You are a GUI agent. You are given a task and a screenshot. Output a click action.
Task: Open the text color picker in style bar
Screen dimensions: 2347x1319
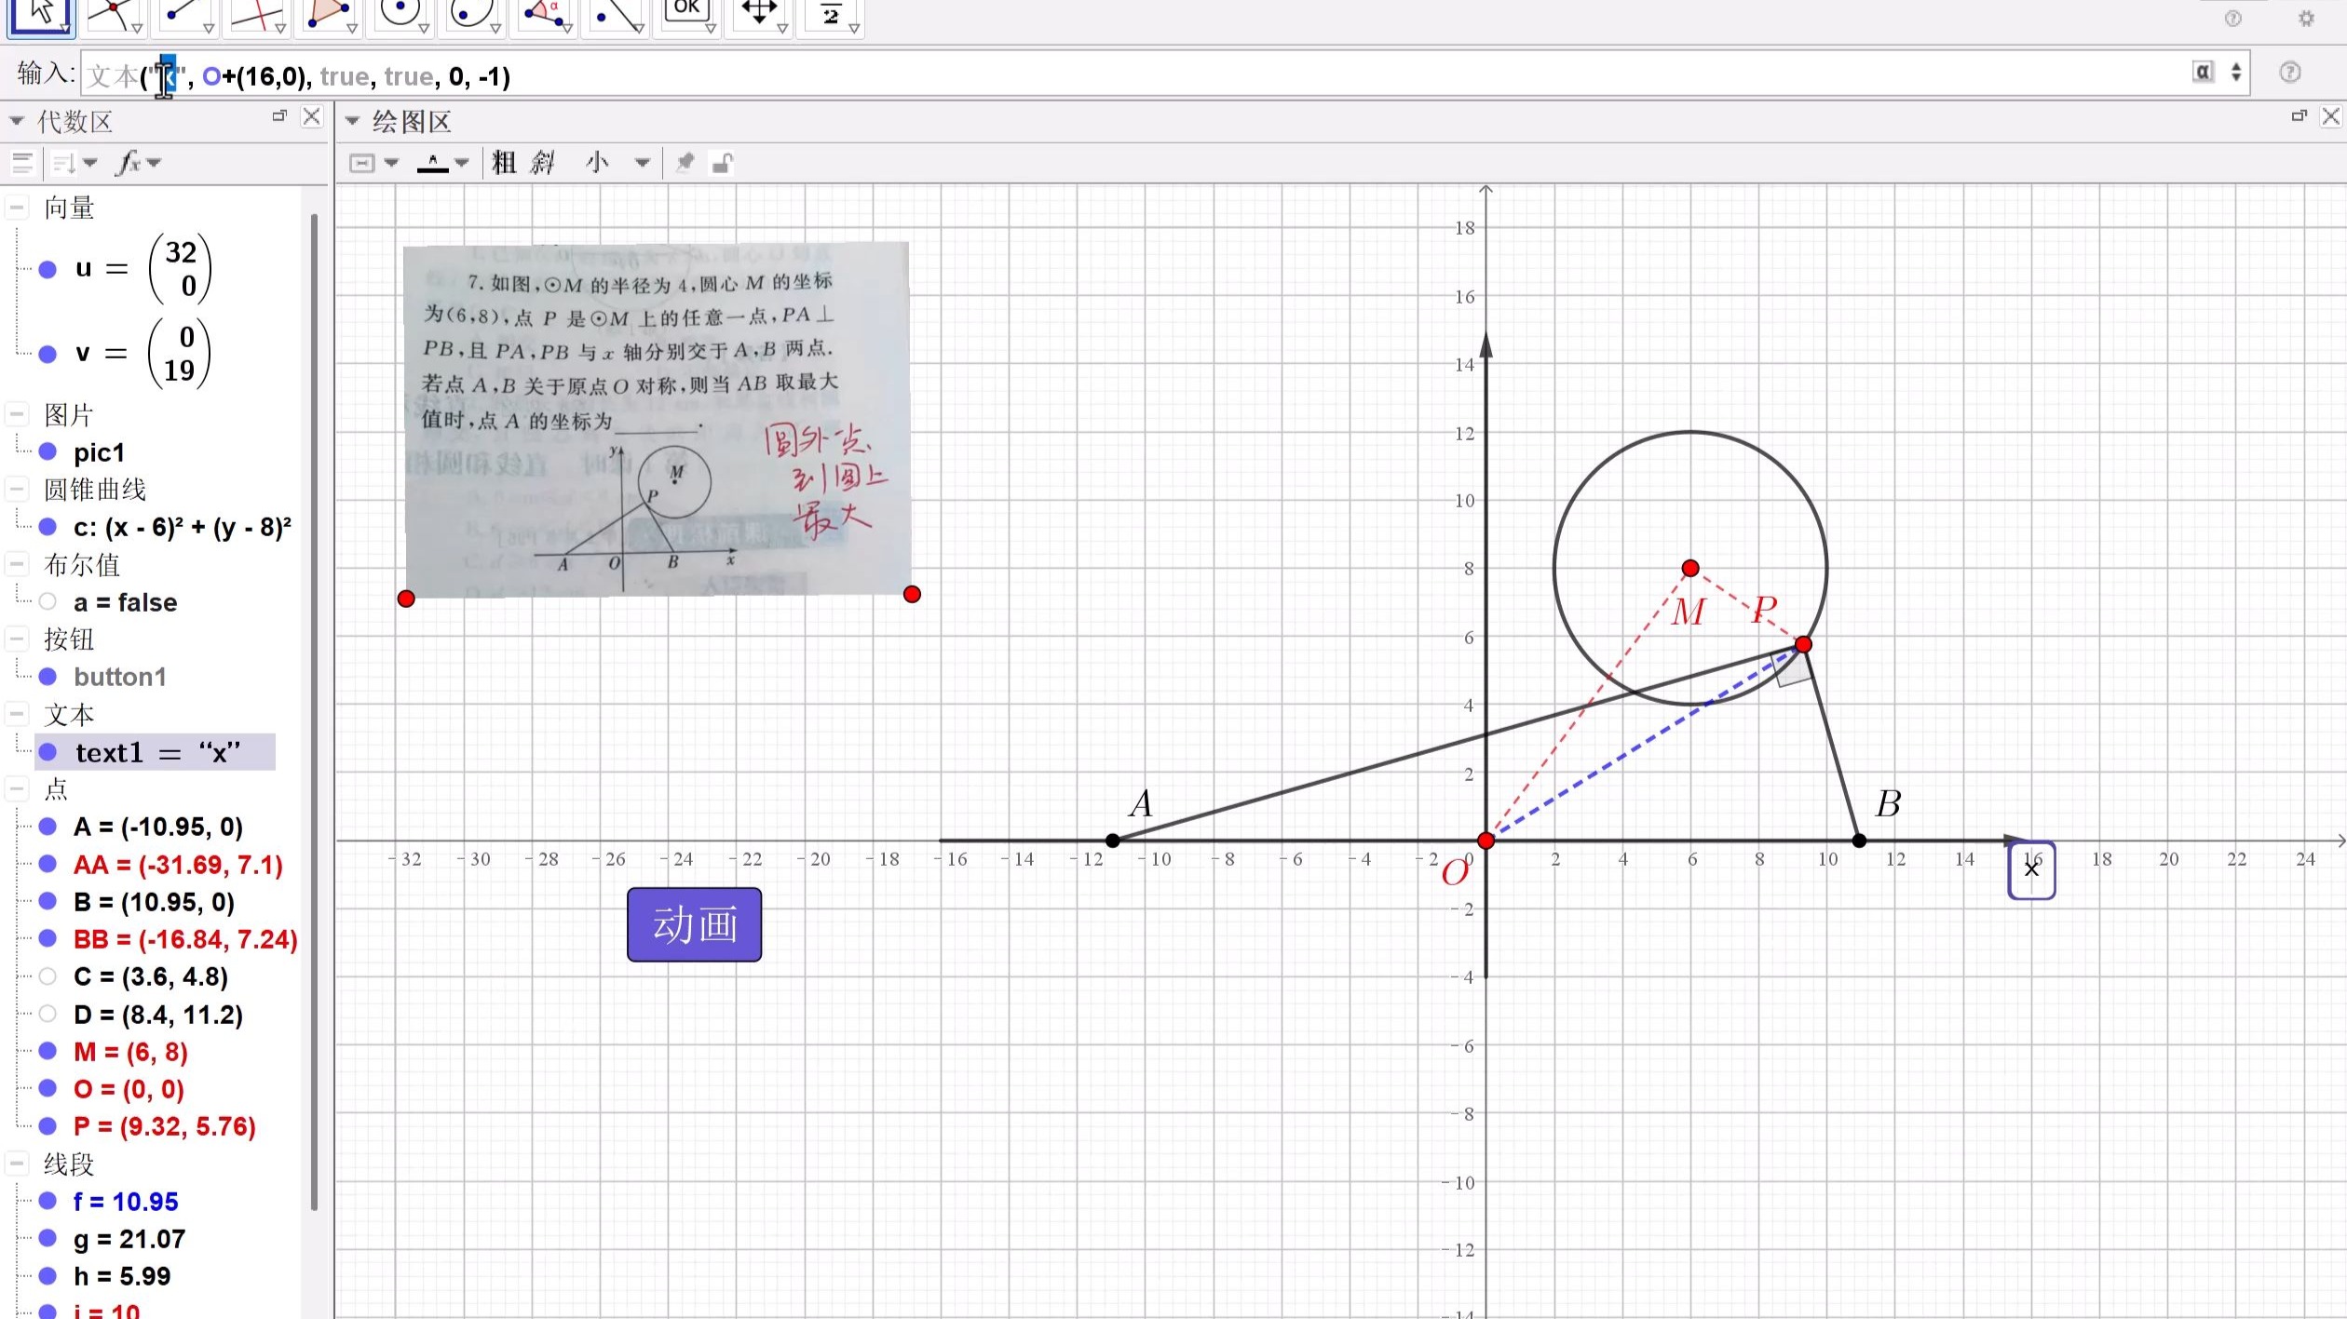(x=434, y=162)
